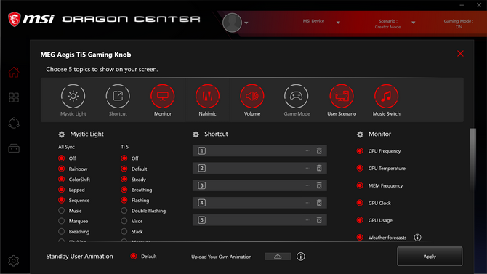The width and height of the screenshot is (487, 274).
Task: Select All Sync Sequence option
Action: pos(62,201)
